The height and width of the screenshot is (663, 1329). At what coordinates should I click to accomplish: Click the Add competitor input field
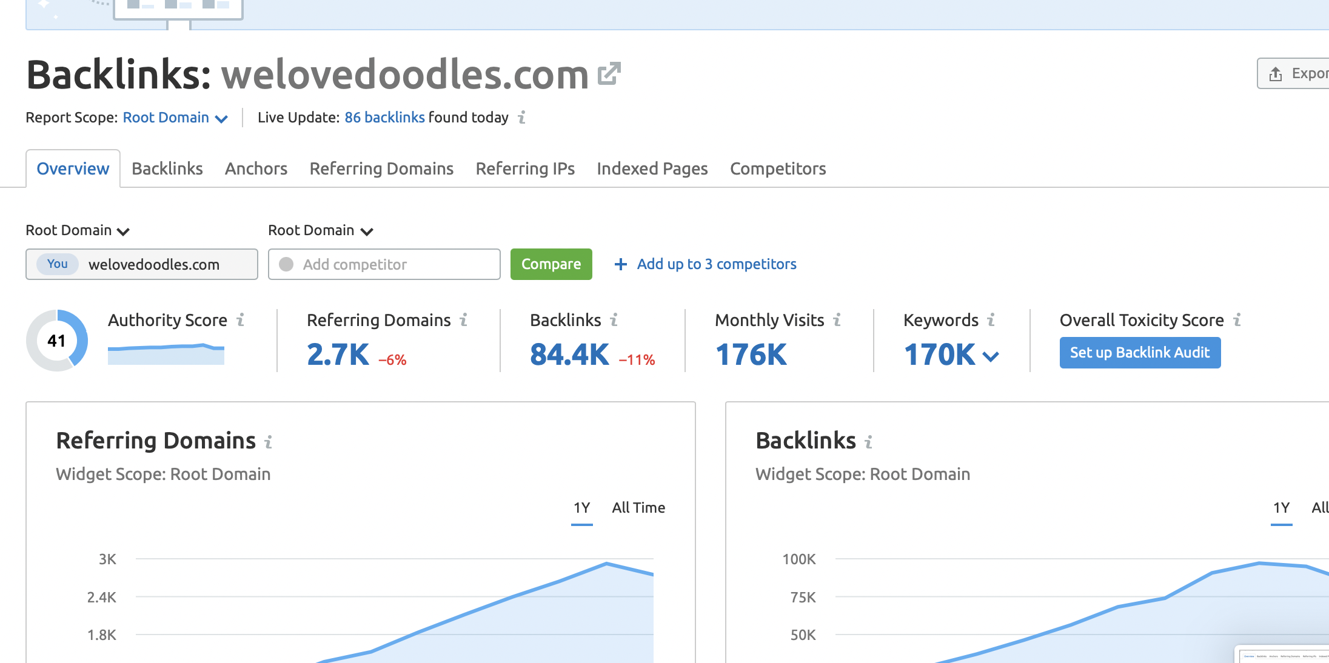point(391,264)
